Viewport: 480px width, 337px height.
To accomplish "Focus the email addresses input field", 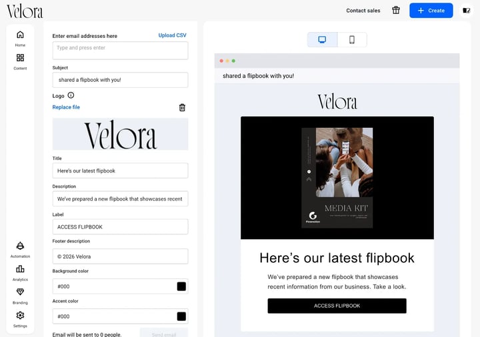I will pyautogui.click(x=120, y=51).
